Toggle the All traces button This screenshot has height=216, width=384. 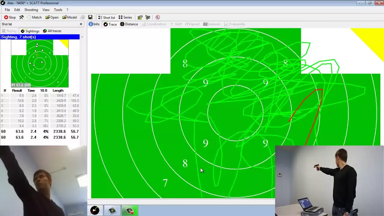pyautogui.click(x=52, y=31)
